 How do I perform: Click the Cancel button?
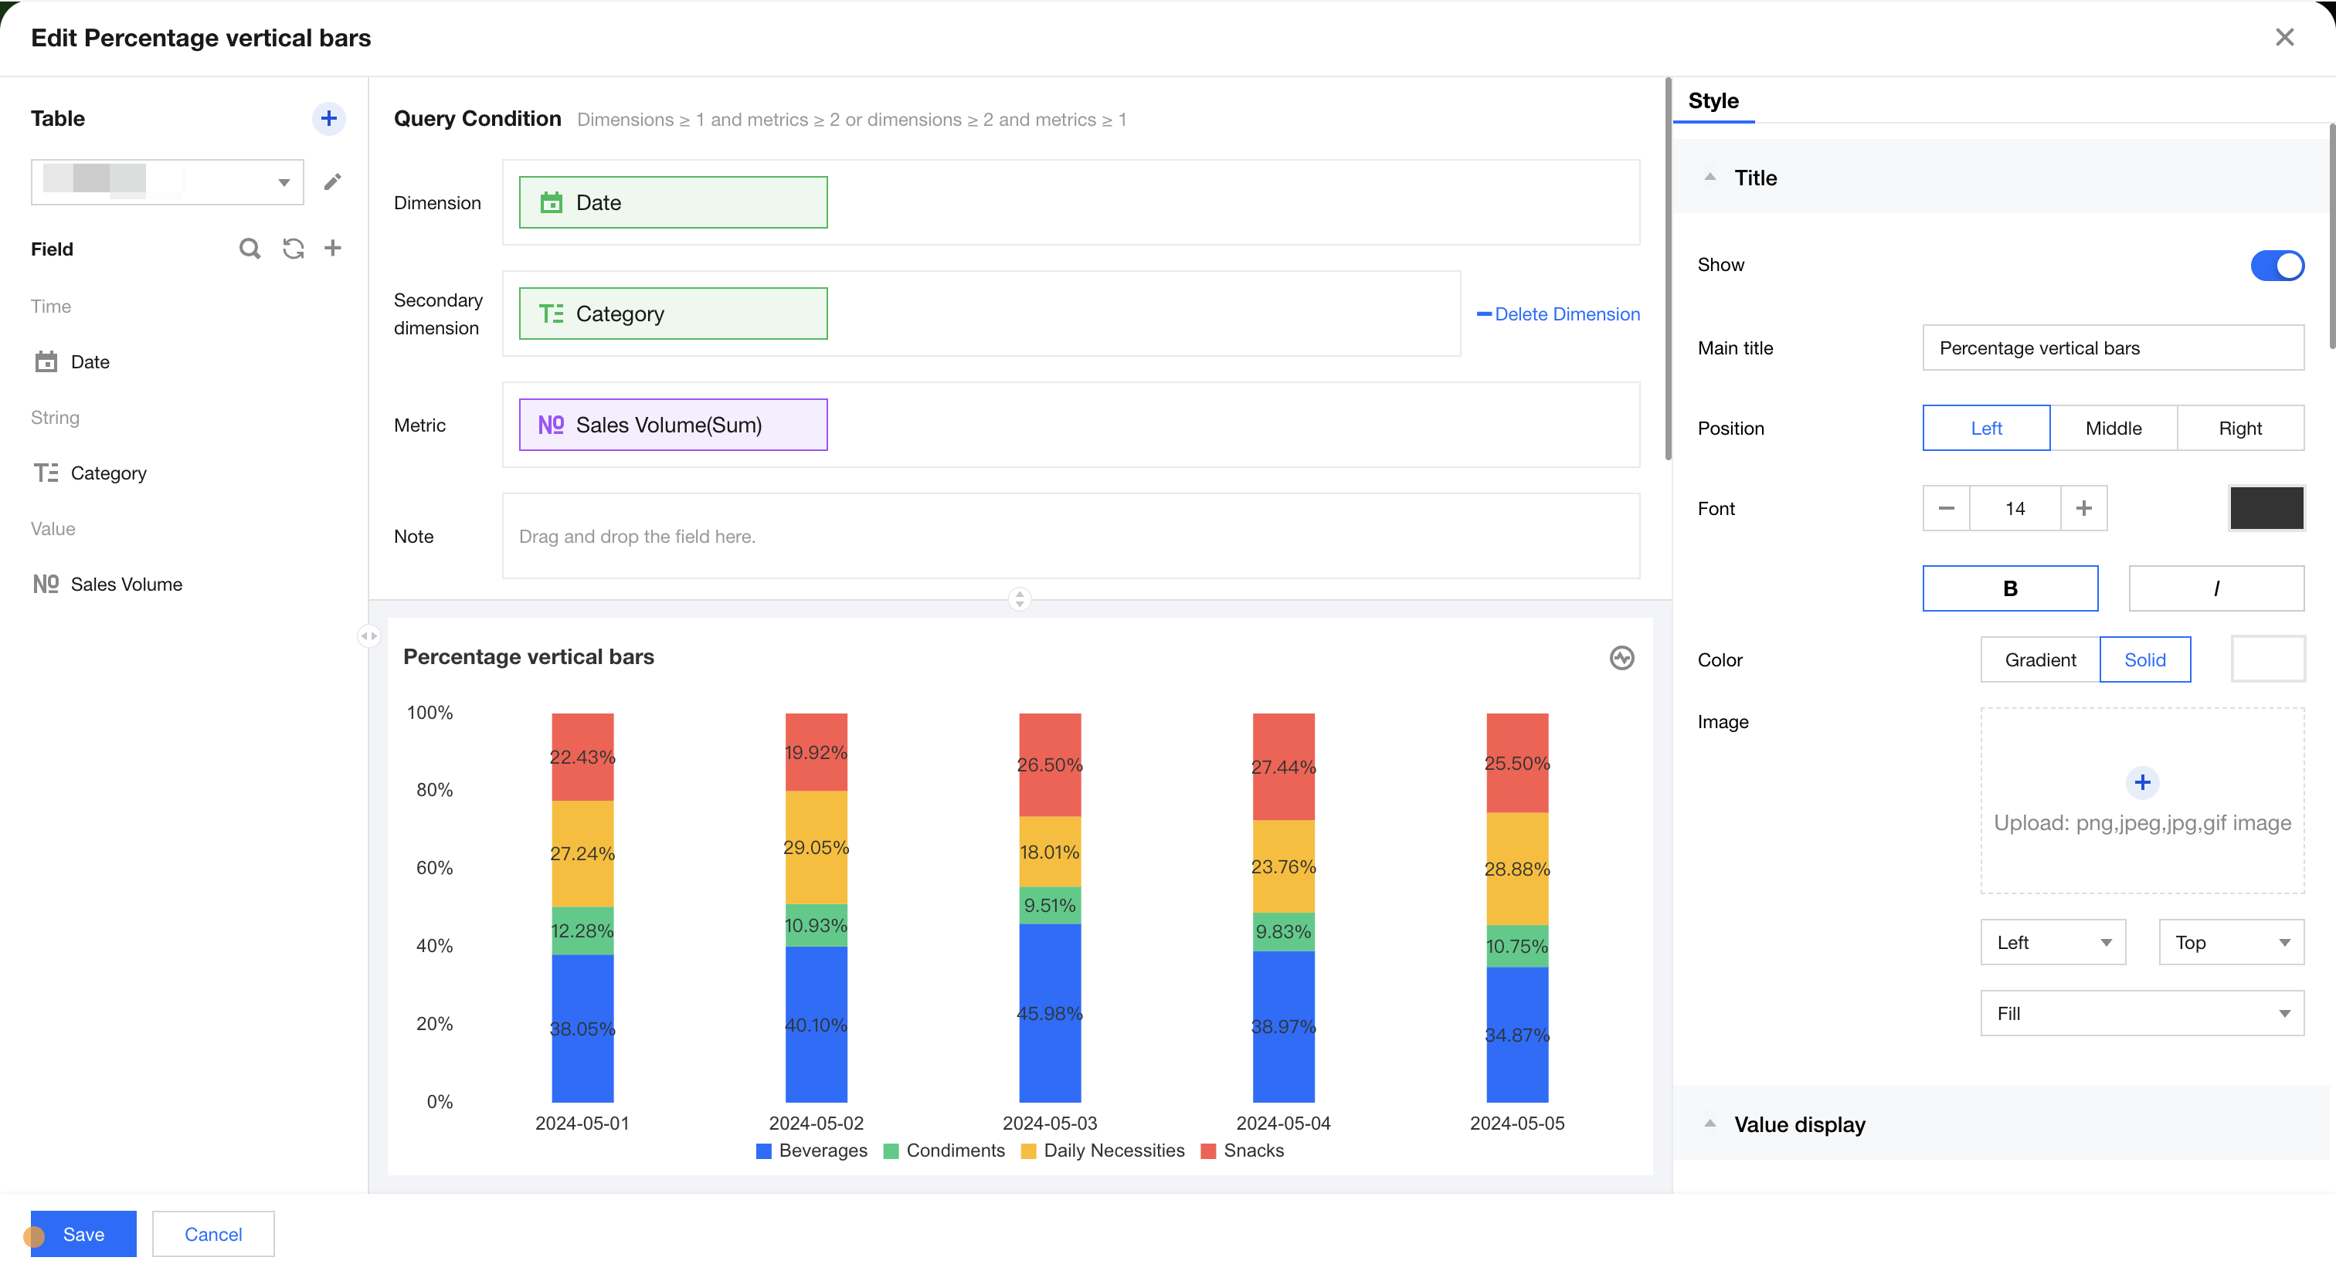[x=213, y=1234]
